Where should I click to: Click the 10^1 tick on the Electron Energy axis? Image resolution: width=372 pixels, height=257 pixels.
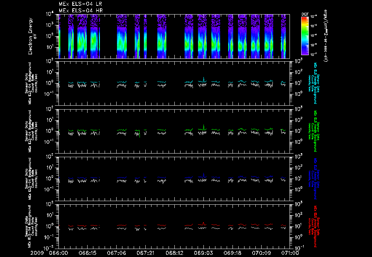pyautogui.click(x=49, y=47)
